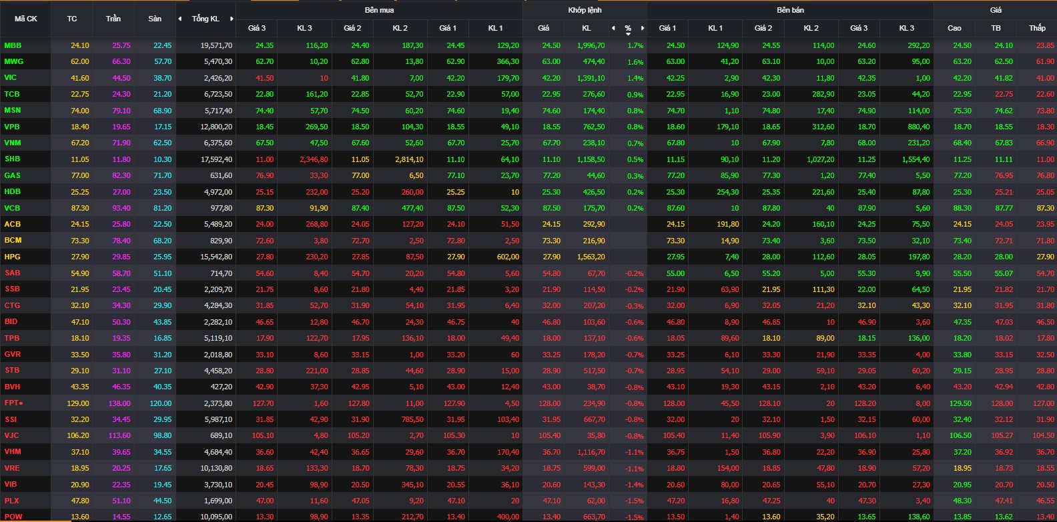Open the SSI stock symbol
The width and height of the screenshot is (1057, 522).
(10, 419)
